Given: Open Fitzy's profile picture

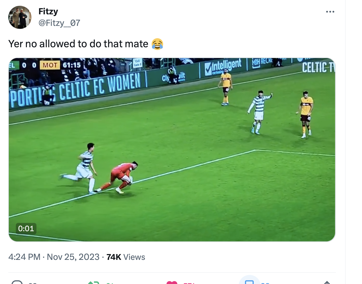Looking at the screenshot, I should click(x=20, y=17).
